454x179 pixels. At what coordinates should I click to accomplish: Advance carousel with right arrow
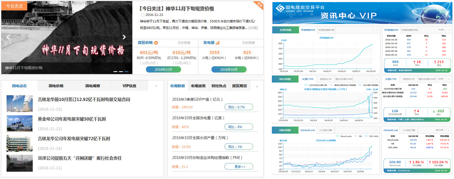click(x=124, y=37)
